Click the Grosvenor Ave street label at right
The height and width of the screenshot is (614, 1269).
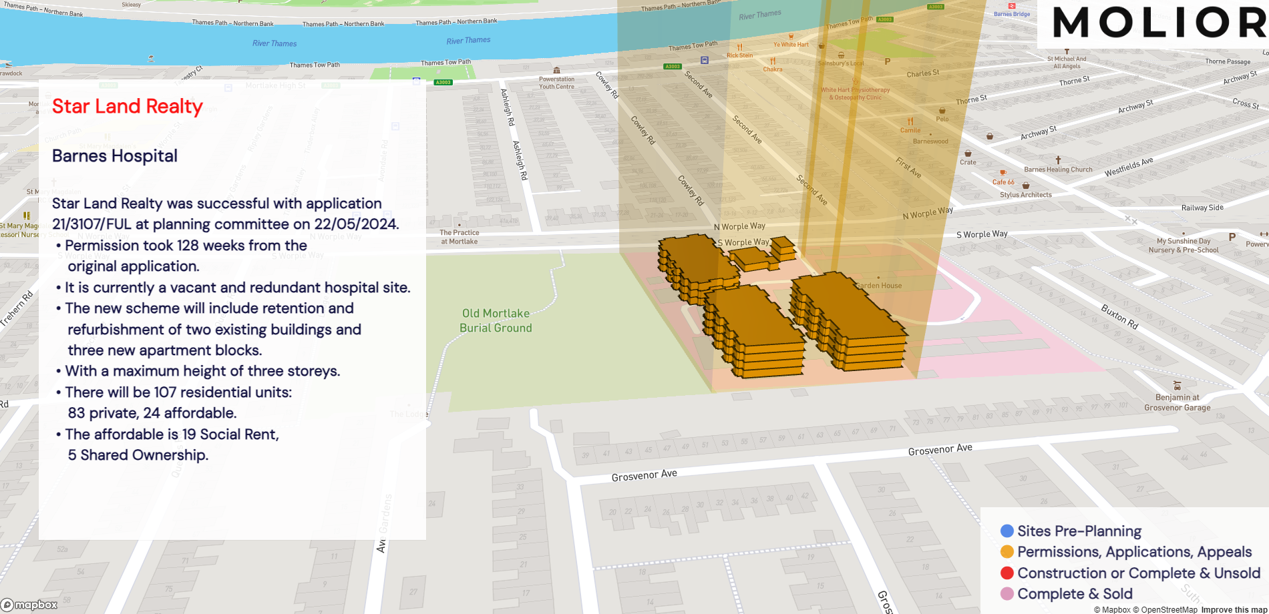point(940,450)
